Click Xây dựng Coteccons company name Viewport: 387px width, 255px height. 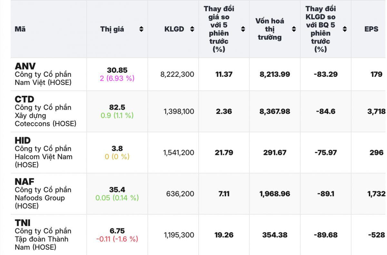(x=45, y=120)
